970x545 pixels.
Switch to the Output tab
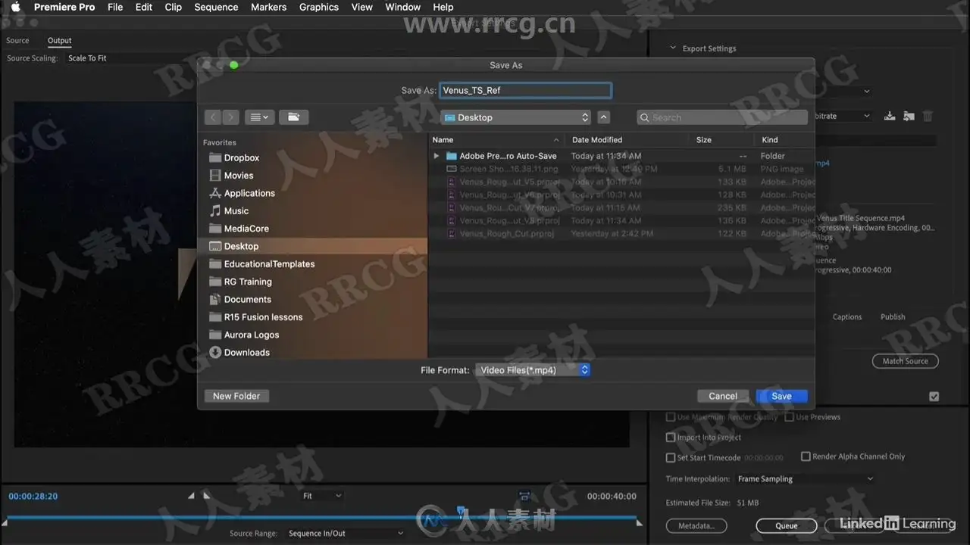(x=59, y=41)
